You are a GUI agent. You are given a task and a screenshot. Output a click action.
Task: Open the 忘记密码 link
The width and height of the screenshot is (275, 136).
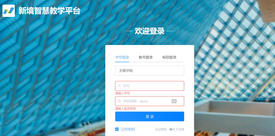pos(161,129)
